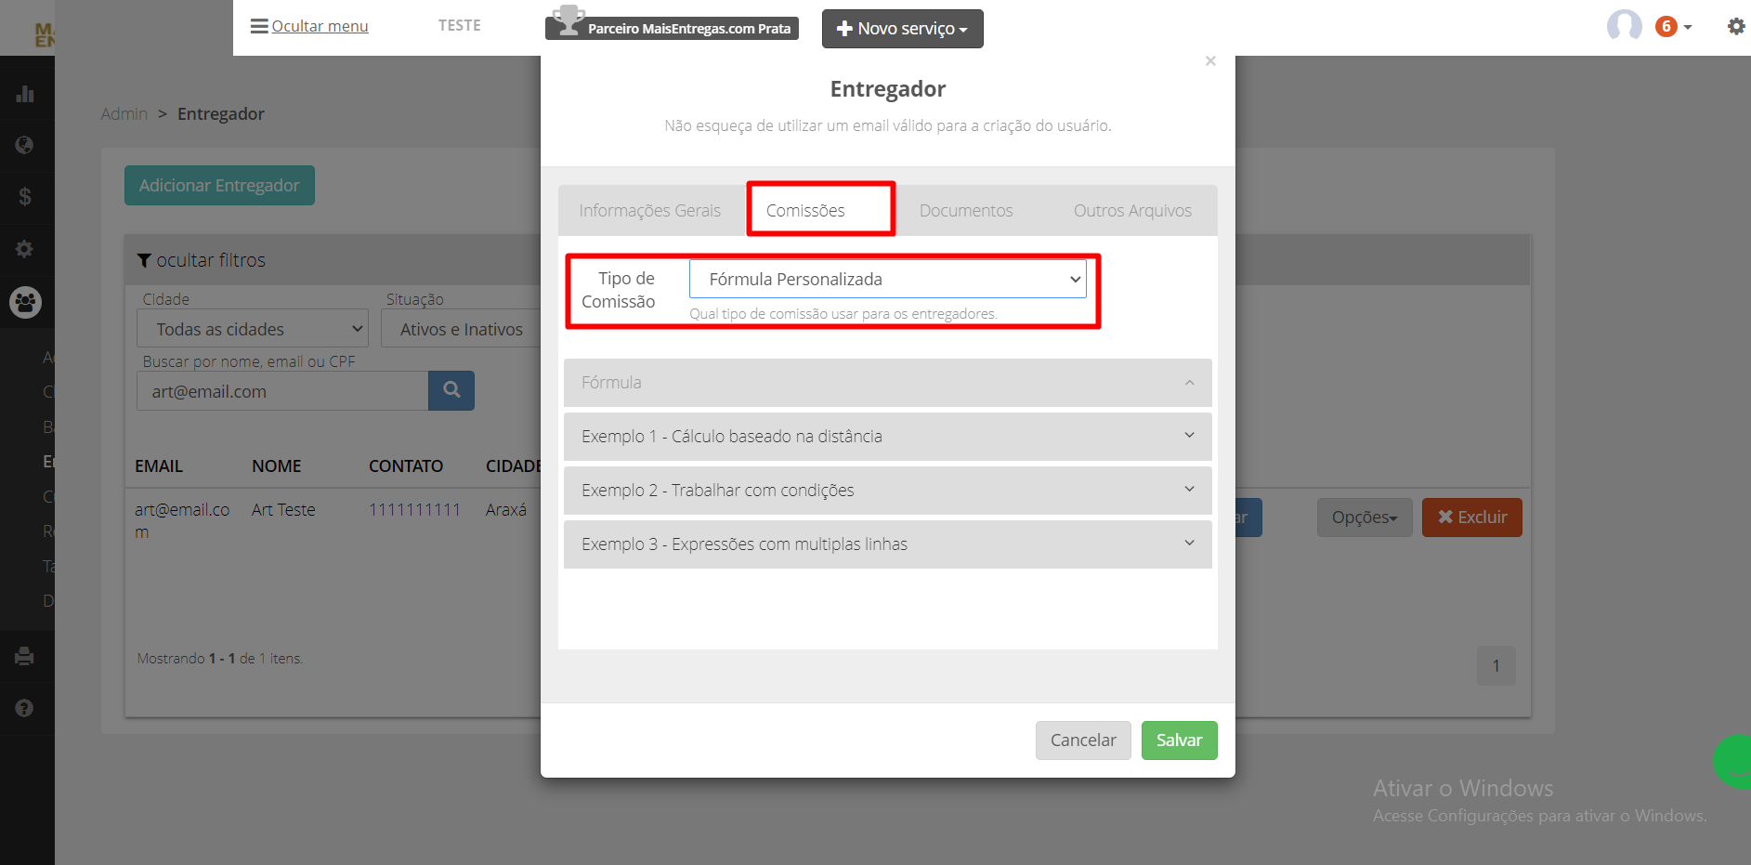Toggle the ocultar filtros funnel control
This screenshot has width=1751, height=865.
tap(202, 260)
